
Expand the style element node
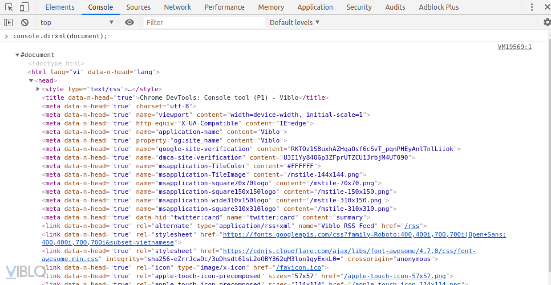point(38,89)
